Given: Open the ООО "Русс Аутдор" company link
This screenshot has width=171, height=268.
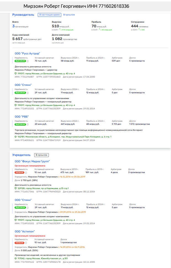Looking at the screenshot, I should [x=27, y=53].
